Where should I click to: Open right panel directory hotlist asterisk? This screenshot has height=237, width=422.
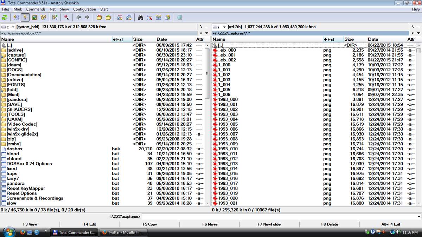pos(412,33)
